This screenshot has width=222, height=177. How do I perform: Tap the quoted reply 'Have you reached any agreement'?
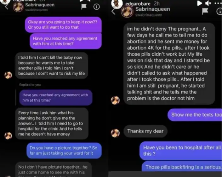click(x=56, y=97)
